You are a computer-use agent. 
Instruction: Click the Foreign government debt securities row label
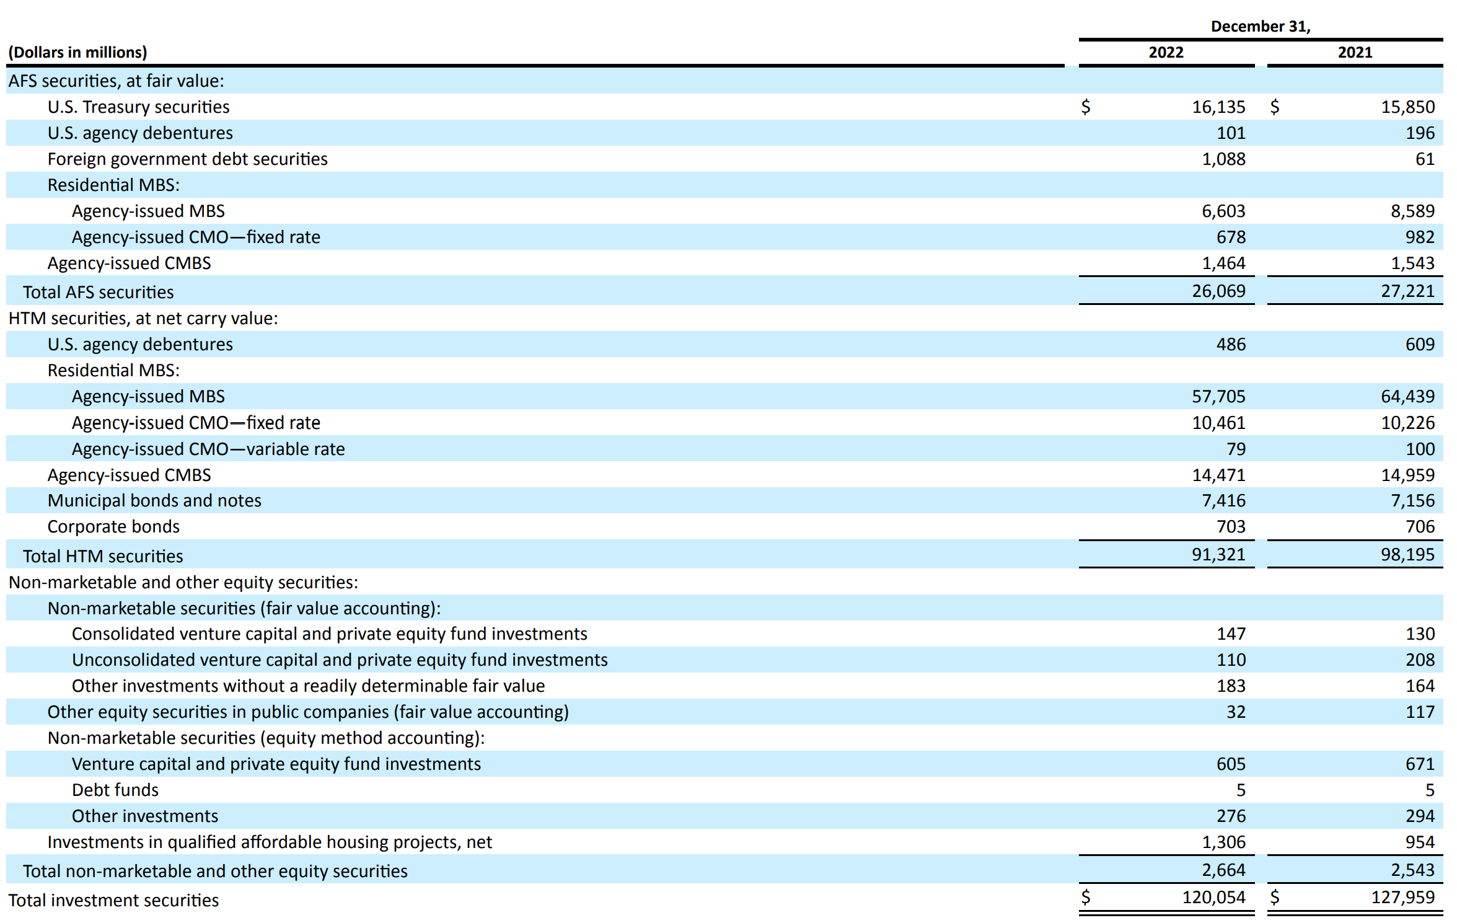tap(187, 159)
